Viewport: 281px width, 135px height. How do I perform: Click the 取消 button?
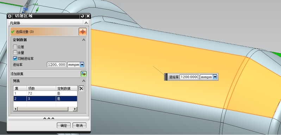(x=79, y=126)
